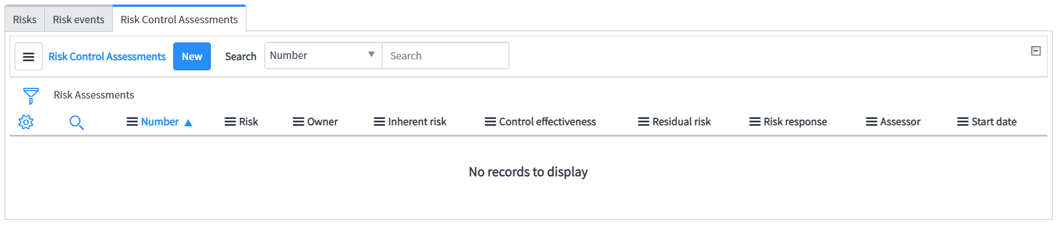
Task: Select the Risk Control Assessments tab
Action: coord(179,19)
